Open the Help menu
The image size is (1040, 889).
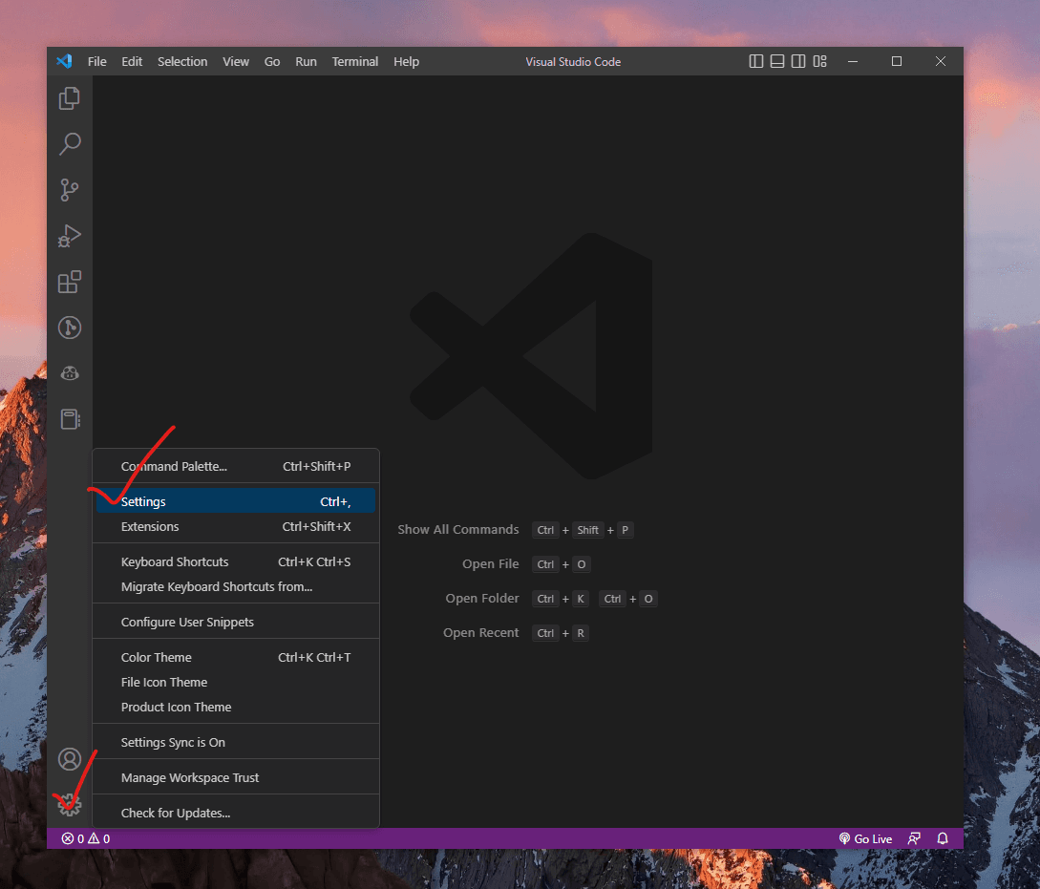click(406, 62)
